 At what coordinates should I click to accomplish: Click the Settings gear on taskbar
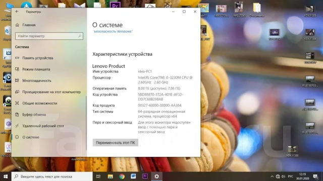coord(157,176)
